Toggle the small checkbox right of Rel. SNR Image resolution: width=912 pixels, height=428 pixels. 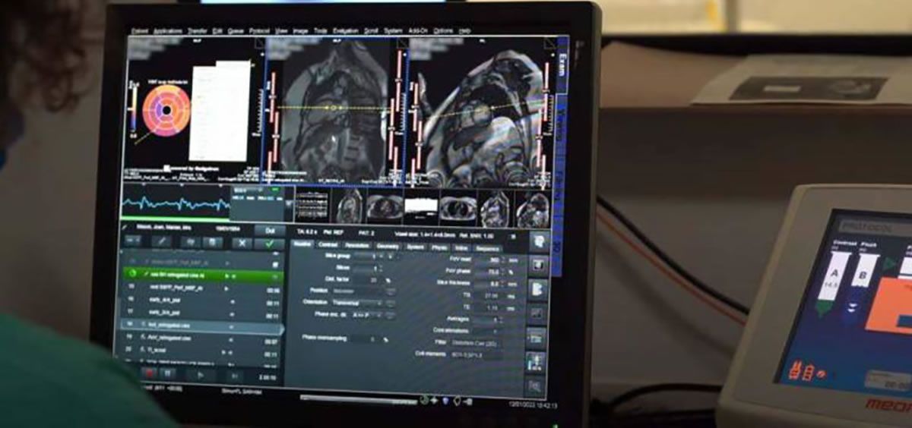click(x=511, y=237)
